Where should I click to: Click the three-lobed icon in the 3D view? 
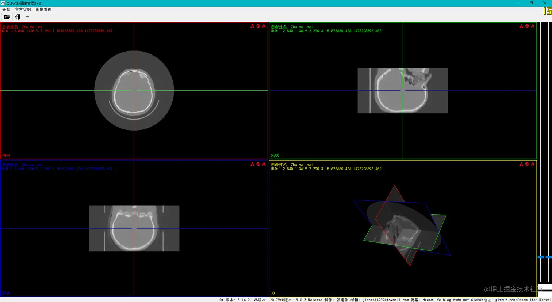[x=521, y=164]
